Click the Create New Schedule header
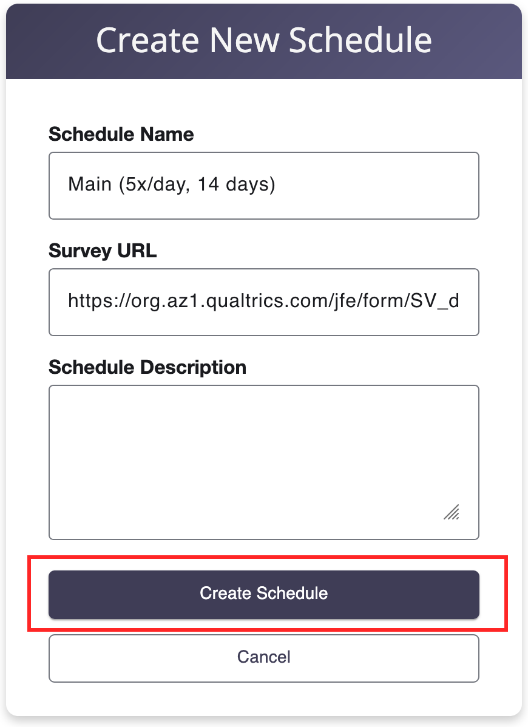The height and width of the screenshot is (727, 528). click(x=263, y=40)
